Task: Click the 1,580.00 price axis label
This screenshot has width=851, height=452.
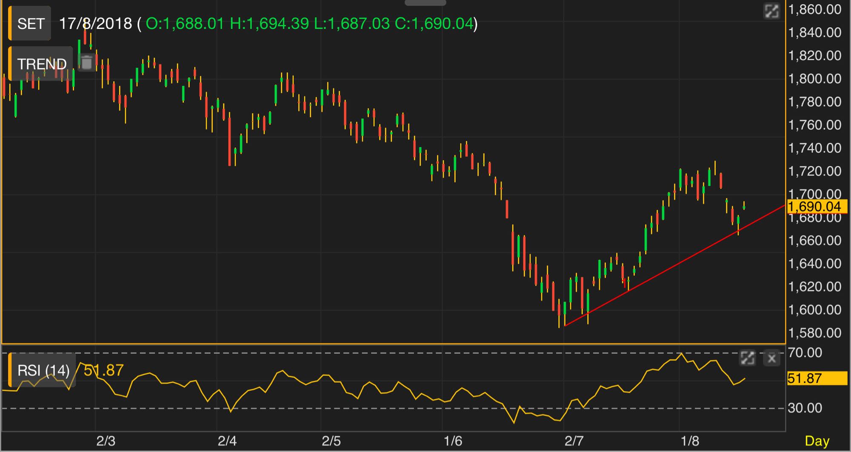Action: [815, 333]
